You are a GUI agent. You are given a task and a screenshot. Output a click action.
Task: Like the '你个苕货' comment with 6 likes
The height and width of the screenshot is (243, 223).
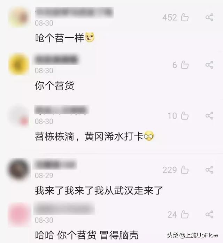(x=185, y=65)
